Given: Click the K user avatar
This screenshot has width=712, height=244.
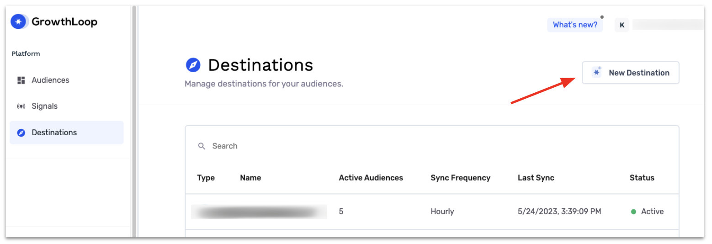Looking at the screenshot, I should click(622, 25).
